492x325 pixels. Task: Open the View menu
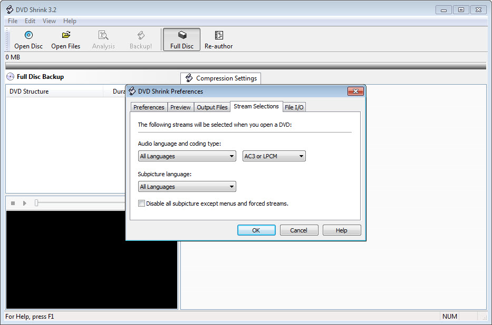49,21
